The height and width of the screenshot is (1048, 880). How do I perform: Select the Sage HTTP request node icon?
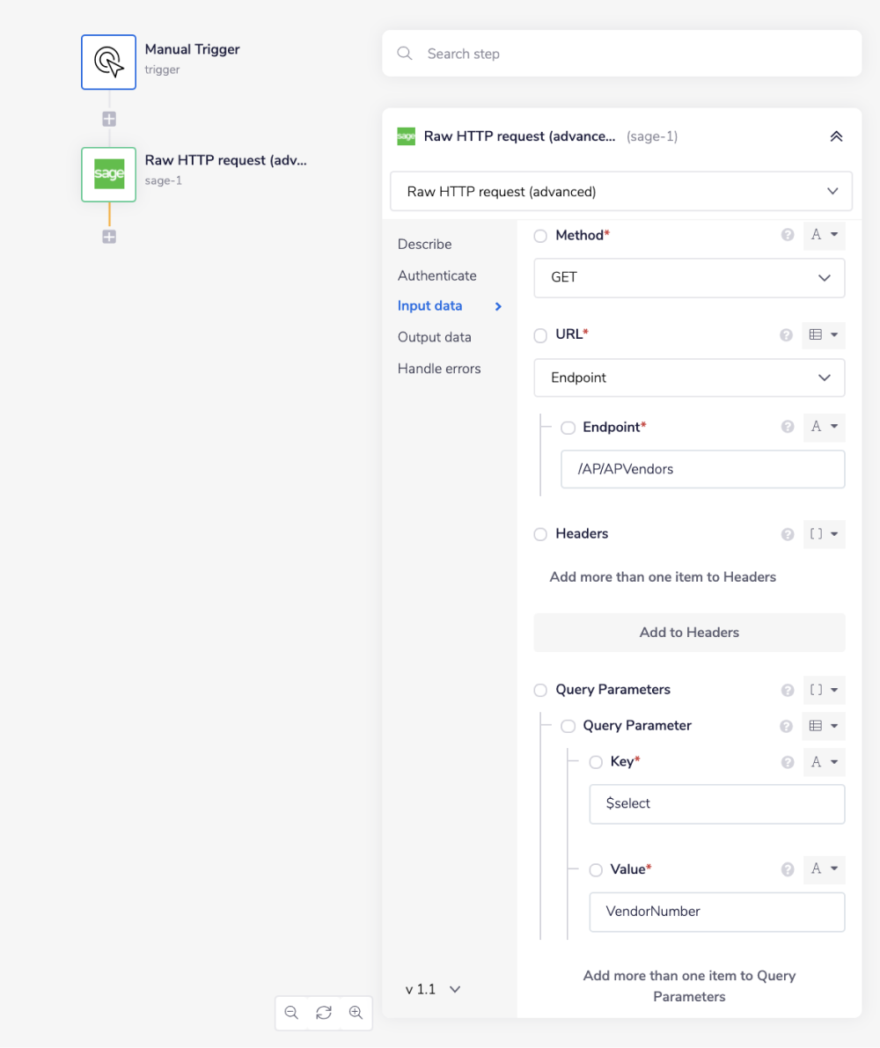pyautogui.click(x=108, y=174)
